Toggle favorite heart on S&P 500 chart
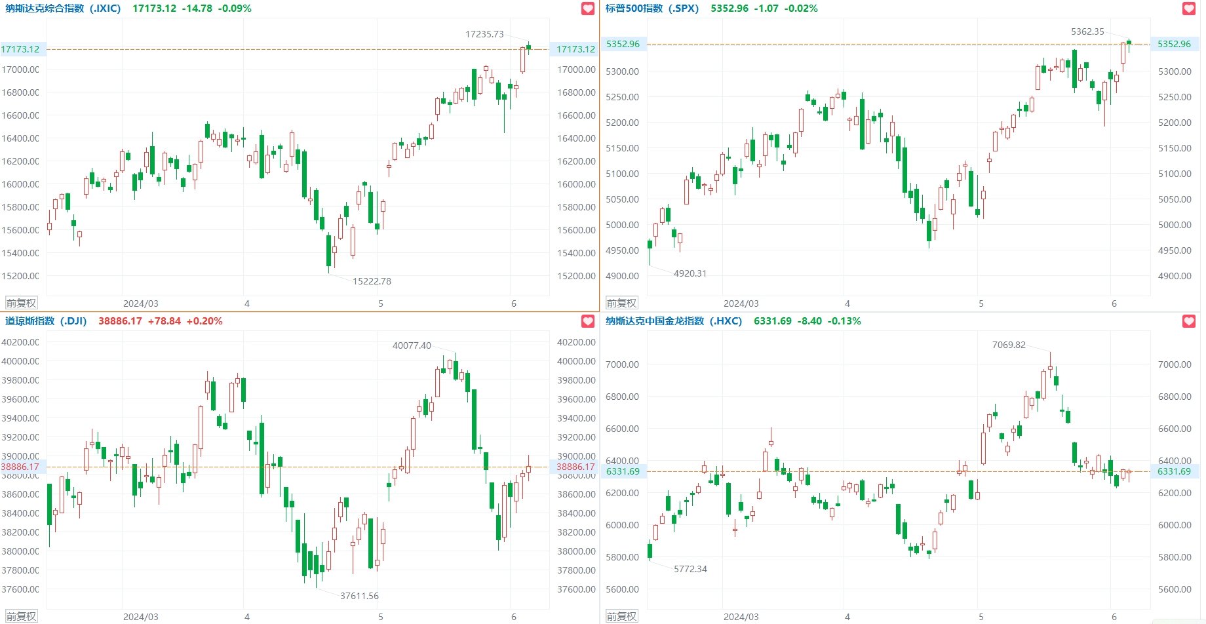This screenshot has height=624, width=1206. (1189, 9)
